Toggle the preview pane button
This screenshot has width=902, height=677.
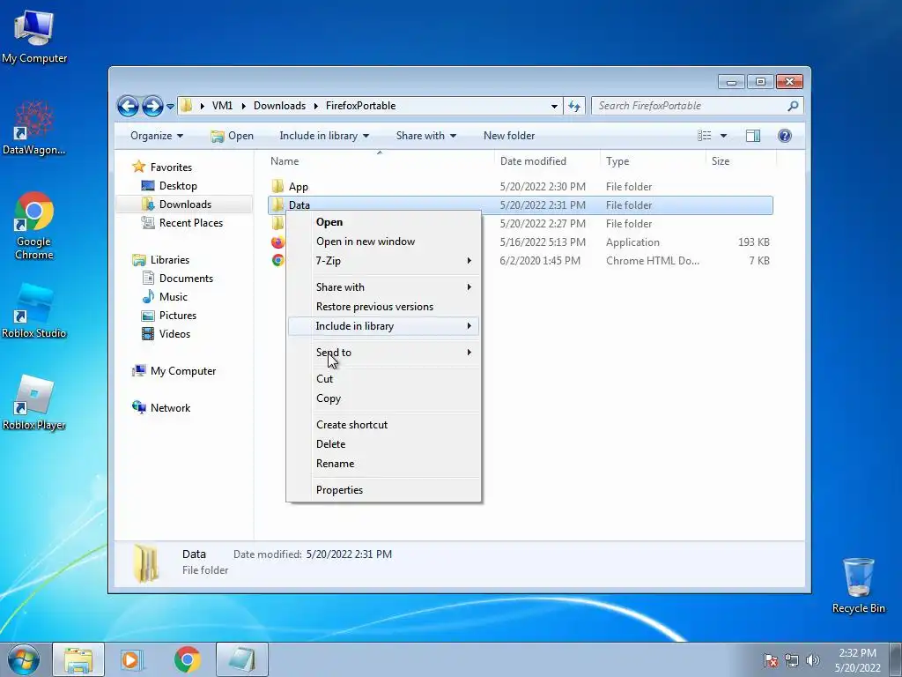pos(753,136)
